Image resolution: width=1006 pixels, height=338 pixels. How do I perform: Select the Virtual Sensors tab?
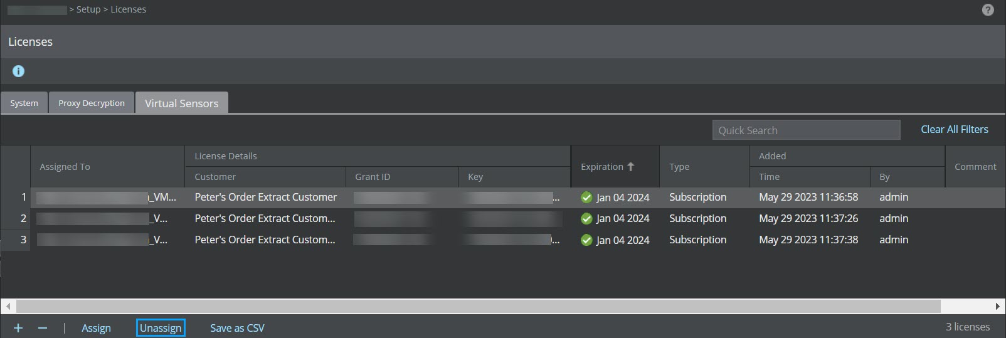coord(182,103)
